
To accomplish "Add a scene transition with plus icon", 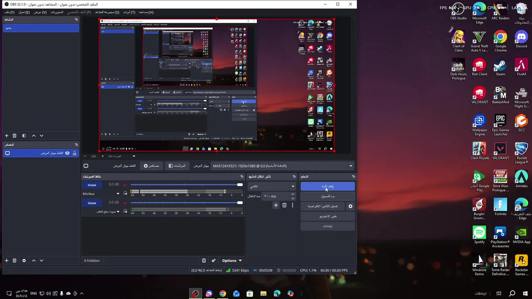I will (x=276, y=205).
